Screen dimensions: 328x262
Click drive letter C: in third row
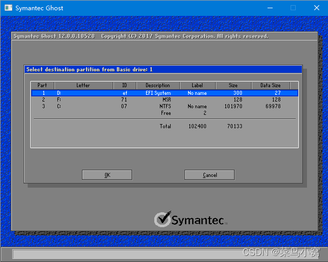[x=59, y=106]
